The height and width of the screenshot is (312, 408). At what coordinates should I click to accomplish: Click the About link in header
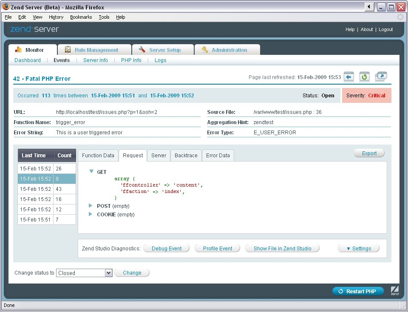pos(367,29)
